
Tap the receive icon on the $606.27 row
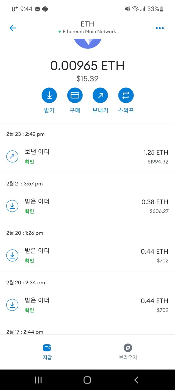[12, 206]
